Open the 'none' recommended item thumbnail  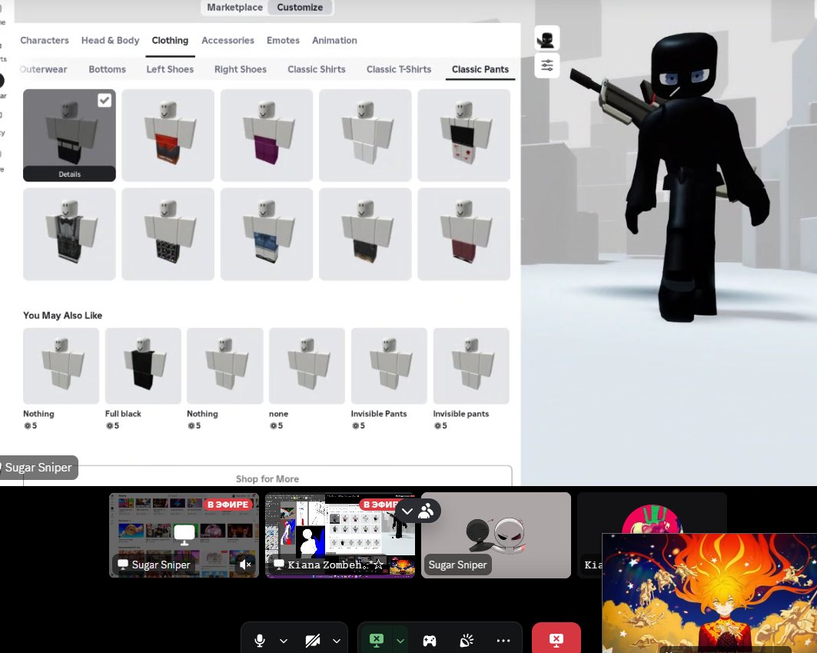[307, 366]
